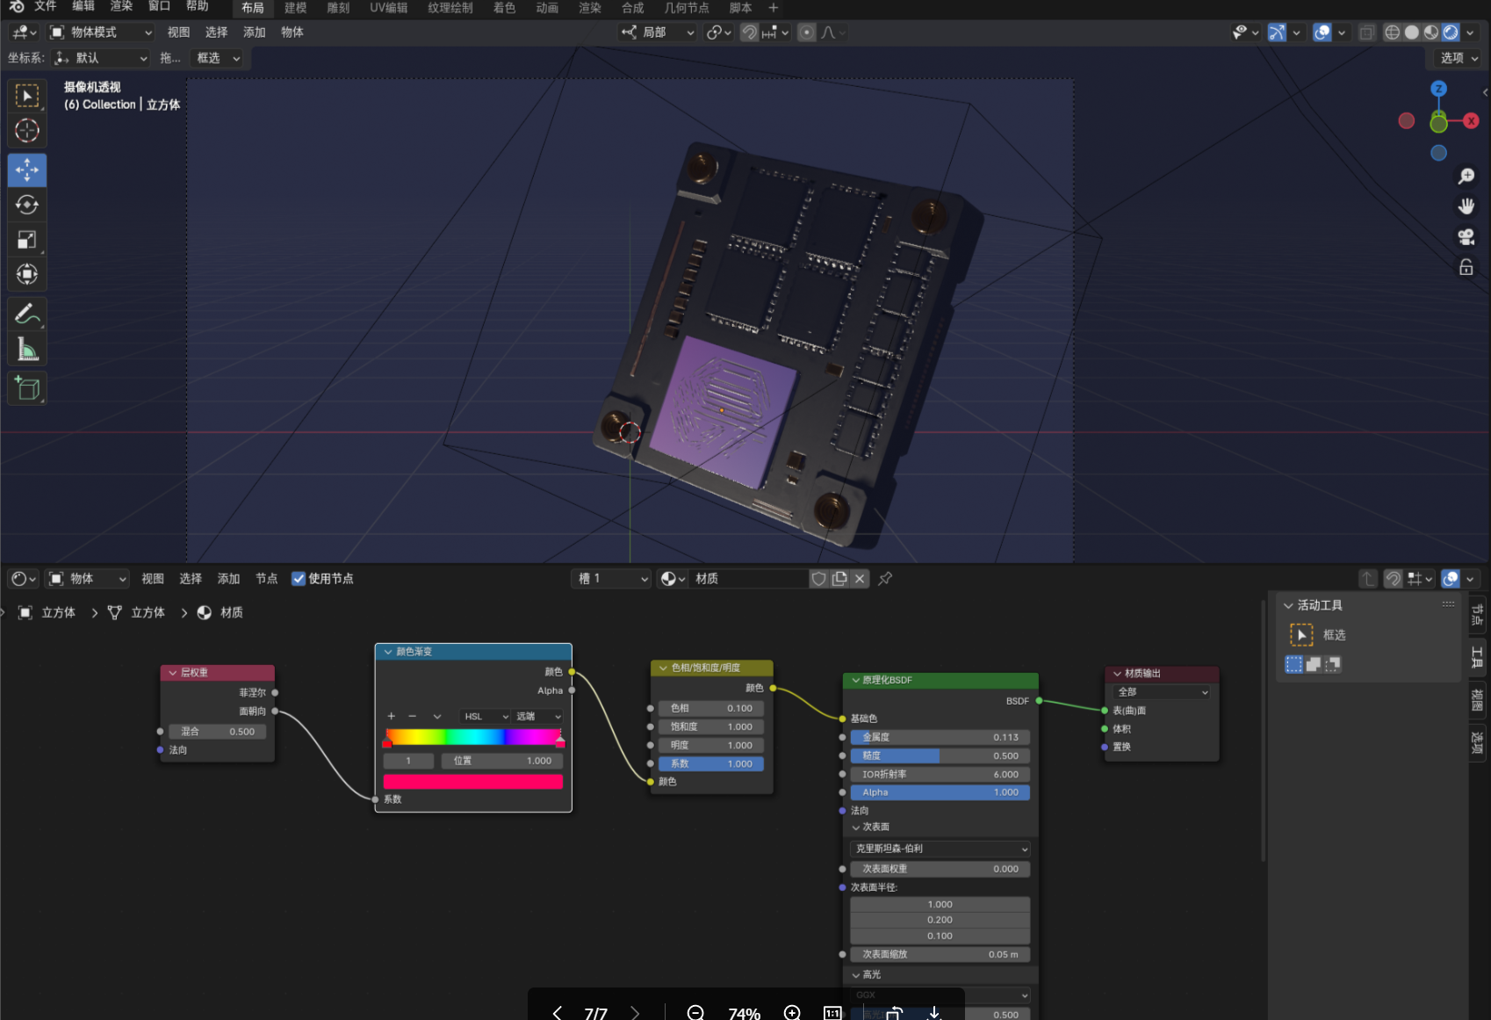Toggle X-ray mode in viewport
Image resolution: width=1491 pixels, height=1020 pixels.
point(1366,33)
